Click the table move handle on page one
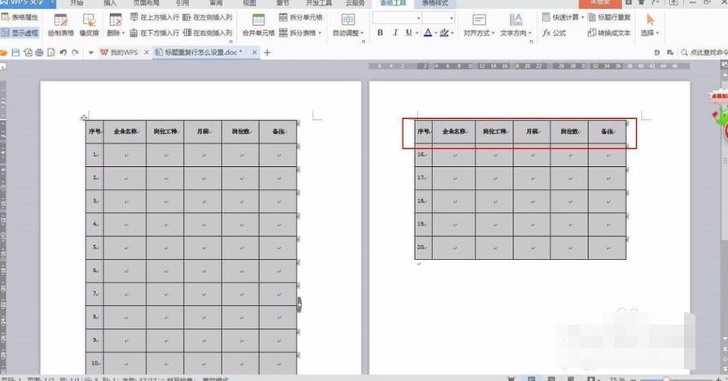 click(x=84, y=117)
